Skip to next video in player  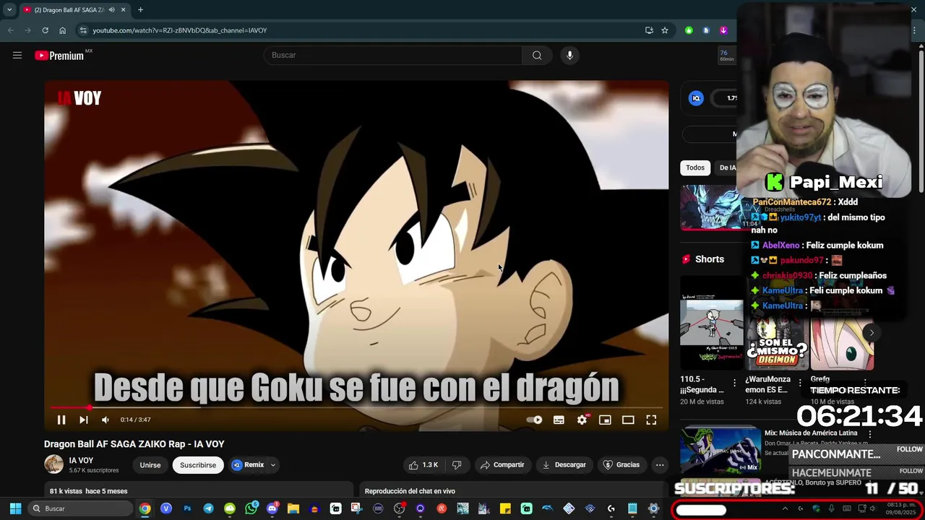[x=83, y=420]
